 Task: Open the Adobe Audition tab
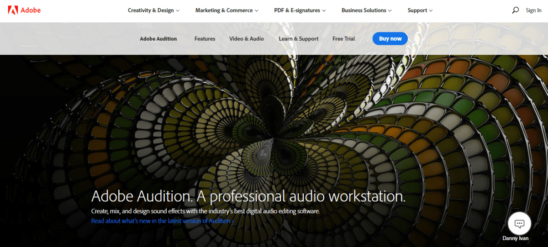click(x=158, y=39)
